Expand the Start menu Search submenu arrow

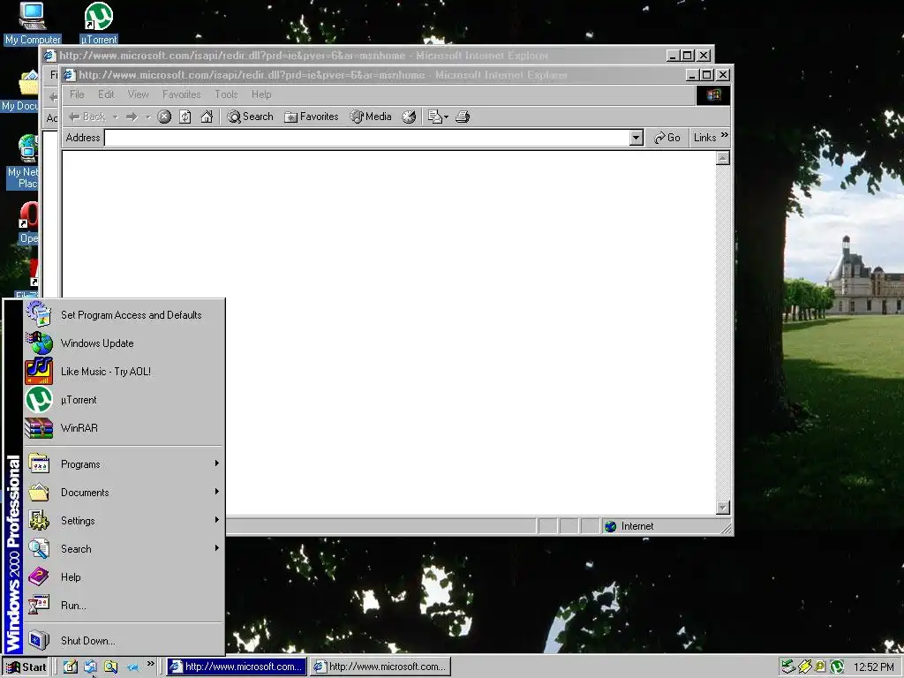click(217, 548)
